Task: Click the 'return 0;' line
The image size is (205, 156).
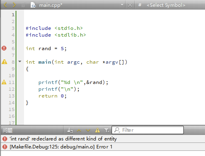Action: [52, 96]
